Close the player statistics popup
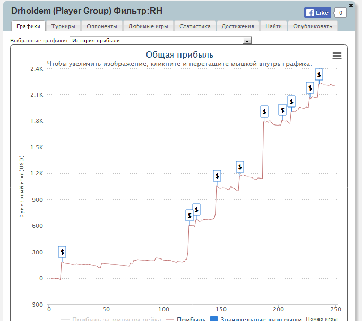Screen dimensions: 362x321 (x=351, y=5)
